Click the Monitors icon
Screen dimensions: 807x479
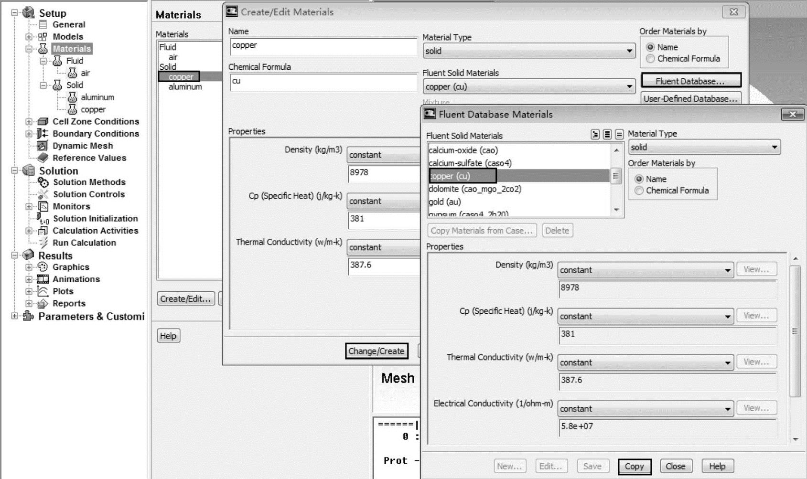click(x=43, y=206)
